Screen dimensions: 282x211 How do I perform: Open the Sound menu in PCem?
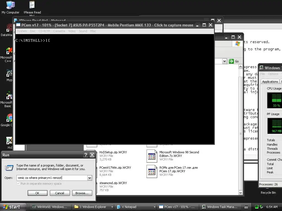(x=83, y=31)
